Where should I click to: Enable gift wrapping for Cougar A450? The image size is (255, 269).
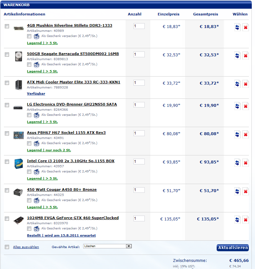[29, 200]
